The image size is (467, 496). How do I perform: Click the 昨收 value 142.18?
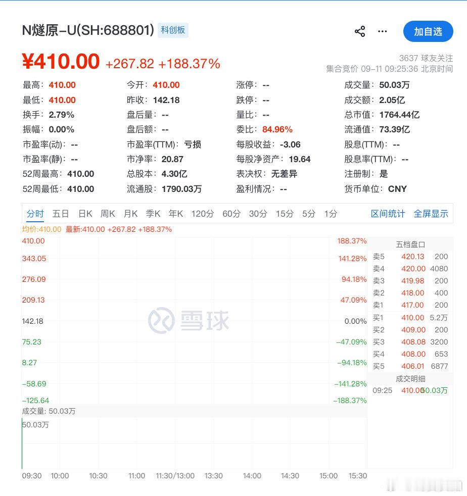(x=166, y=100)
